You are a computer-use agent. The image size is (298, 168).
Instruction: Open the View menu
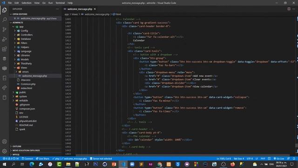coord(37,3)
